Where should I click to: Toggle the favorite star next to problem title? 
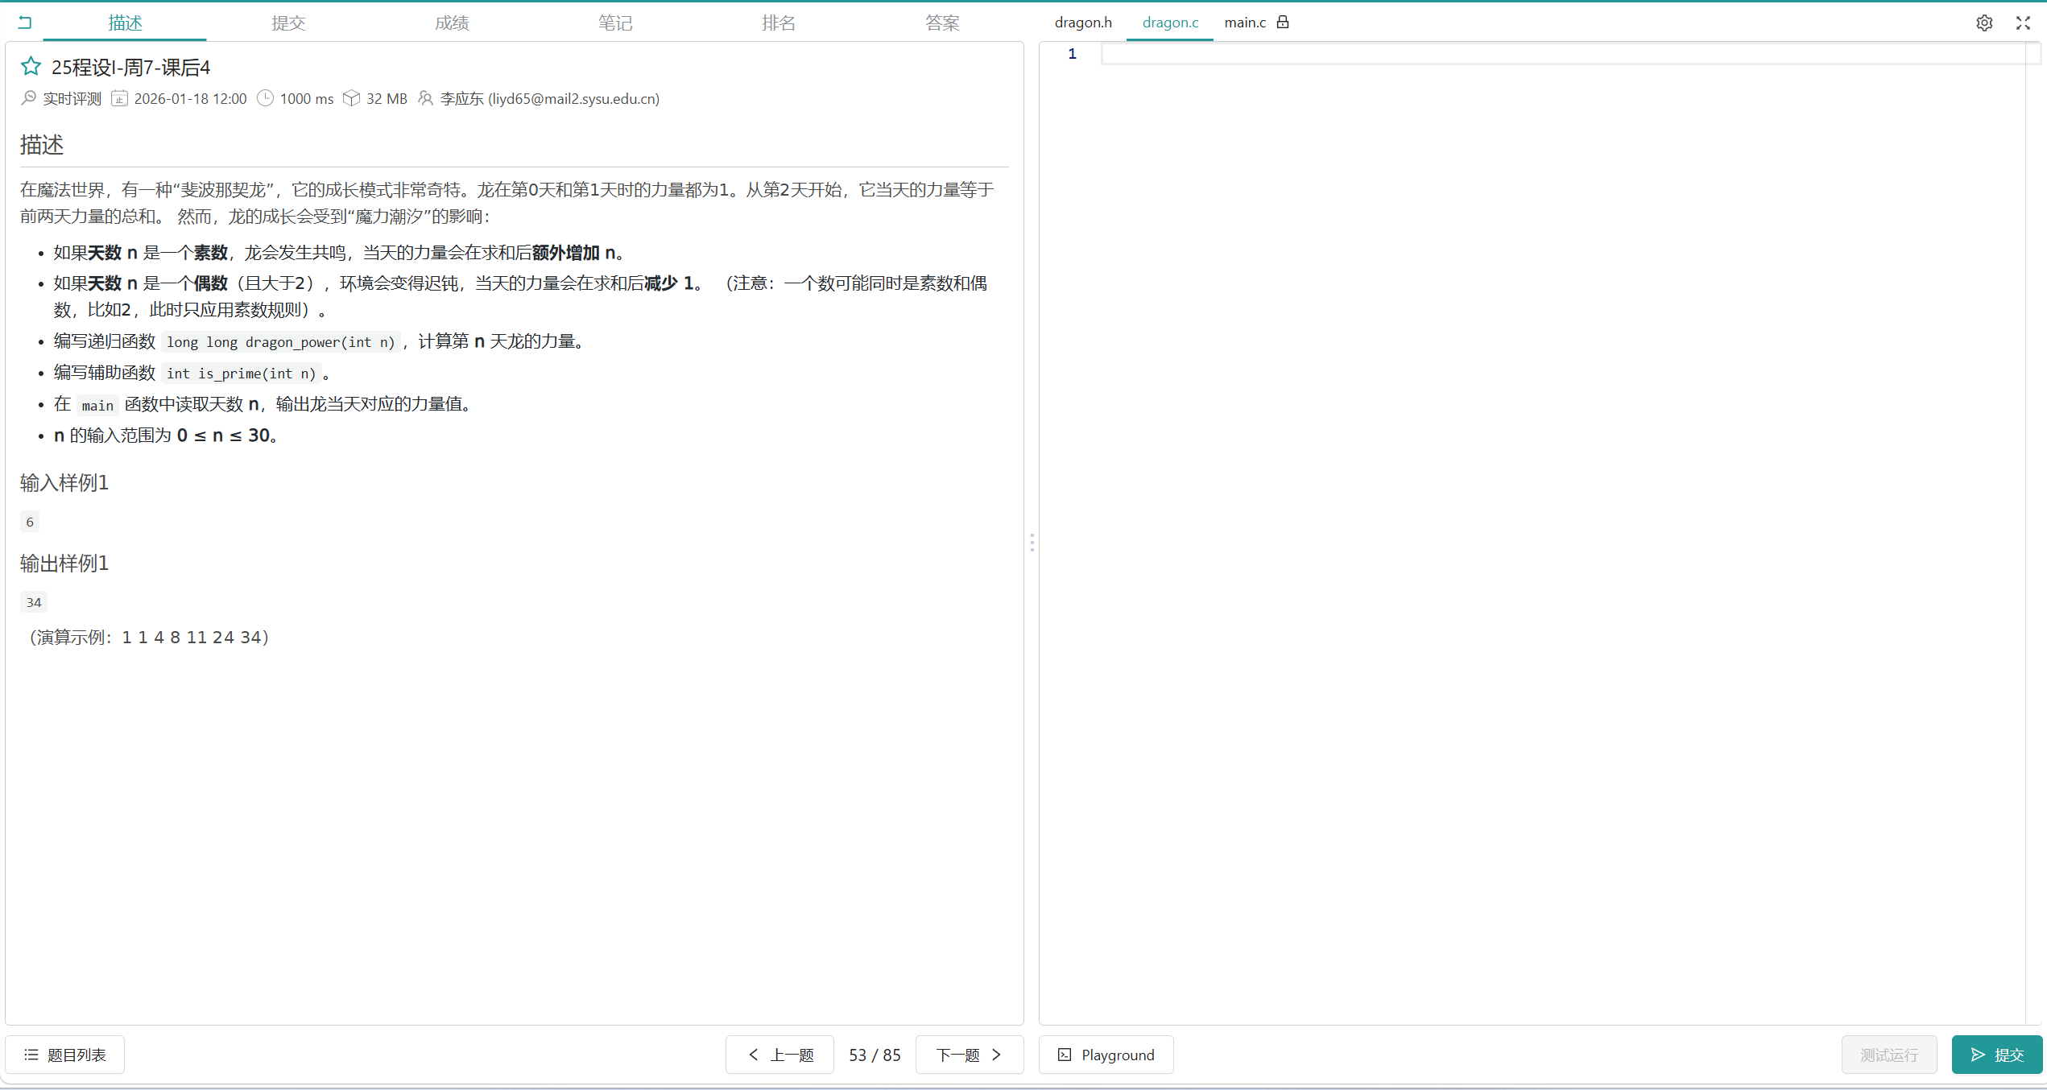click(x=30, y=66)
